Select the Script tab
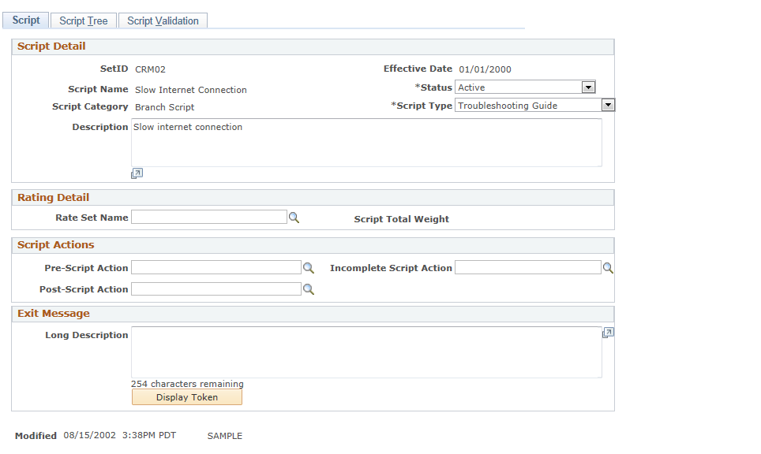Image resolution: width=761 pixels, height=454 pixels. pyautogui.click(x=26, y=20)
